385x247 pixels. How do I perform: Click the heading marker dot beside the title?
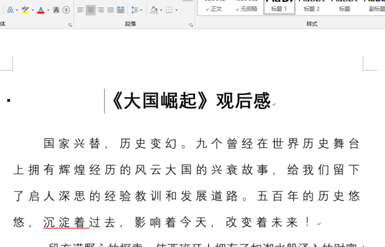pyautogui.click(x=9, y=100)
